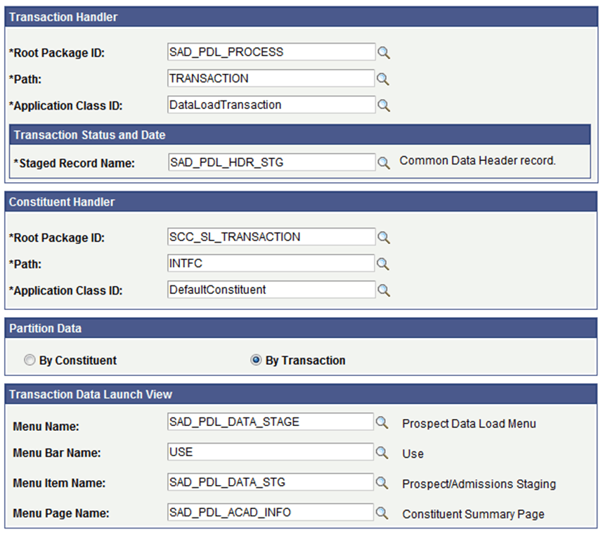
Task: Open the Application Class ID lookup for DataLoadTransaction
Action: pyautogui.click(x=384, y=105)
